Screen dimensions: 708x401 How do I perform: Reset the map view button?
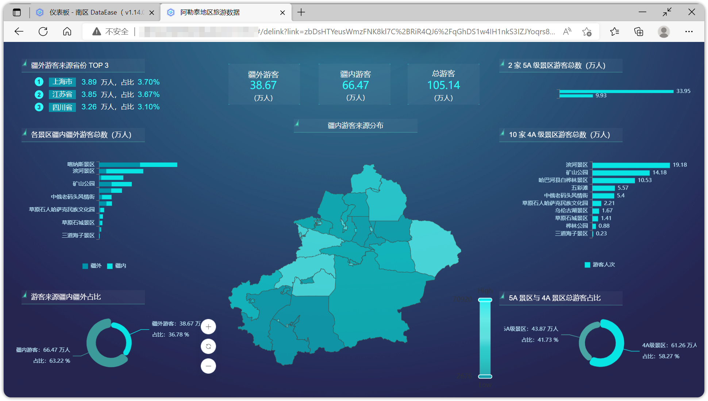coord(208,346)
